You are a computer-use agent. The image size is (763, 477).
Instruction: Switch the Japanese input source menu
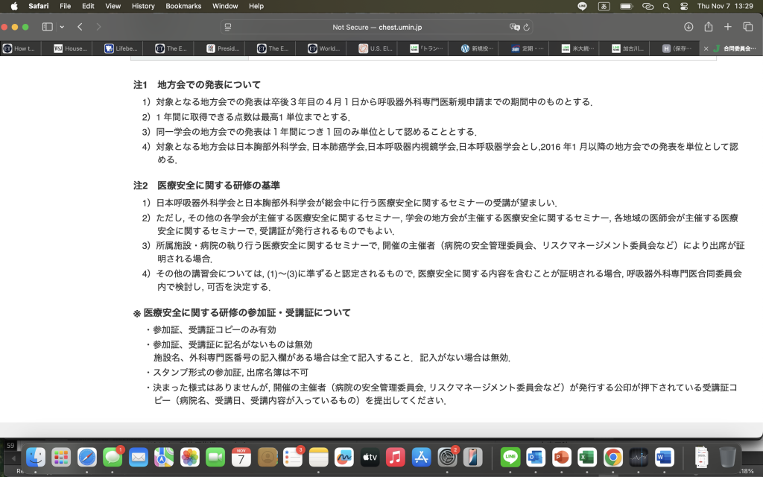[605, 6]
